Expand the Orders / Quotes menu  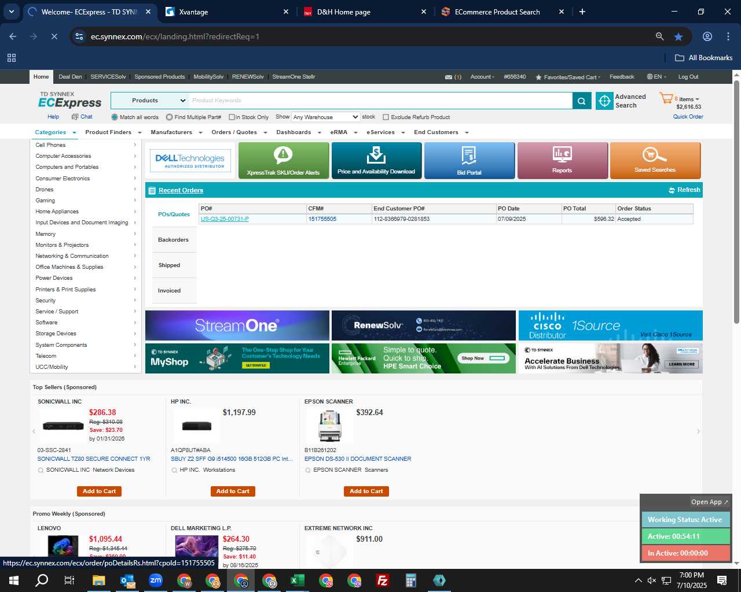[x=239, y=132]
